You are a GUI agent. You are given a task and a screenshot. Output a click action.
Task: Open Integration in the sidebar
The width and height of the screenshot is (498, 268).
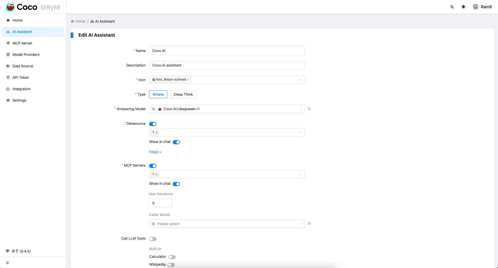tap(33, 89)
